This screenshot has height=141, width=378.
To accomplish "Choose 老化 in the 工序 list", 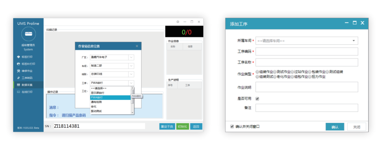I will tap(110, 107).
